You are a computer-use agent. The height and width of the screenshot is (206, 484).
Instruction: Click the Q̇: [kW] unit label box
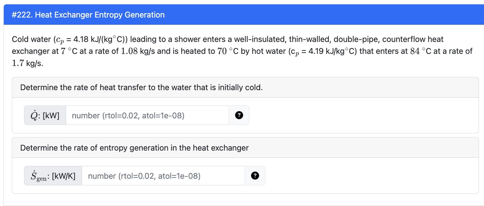point(45,115)
